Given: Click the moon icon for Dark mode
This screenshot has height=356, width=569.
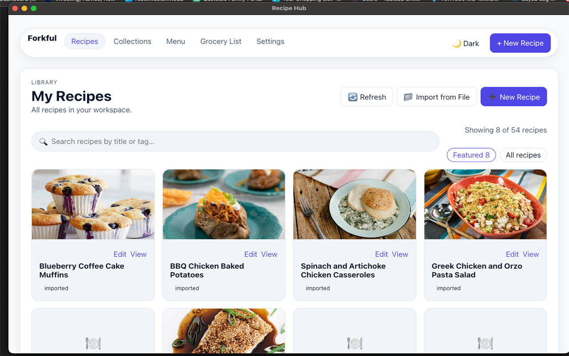Looking at the screenshot, I should [457, 43].
